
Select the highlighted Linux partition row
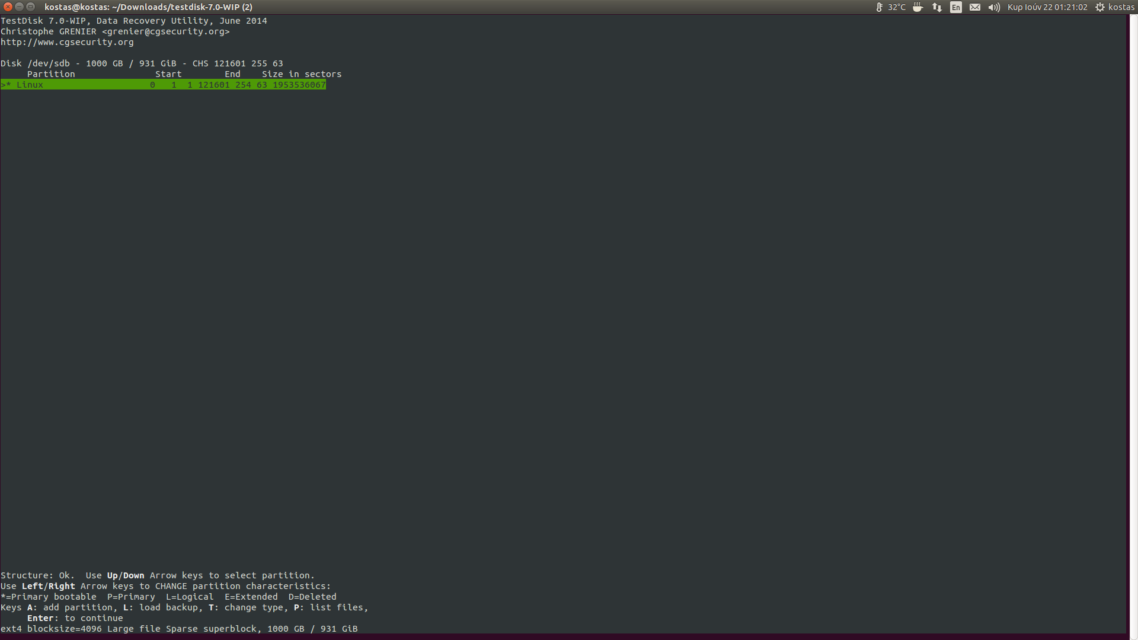click(163, 84)
